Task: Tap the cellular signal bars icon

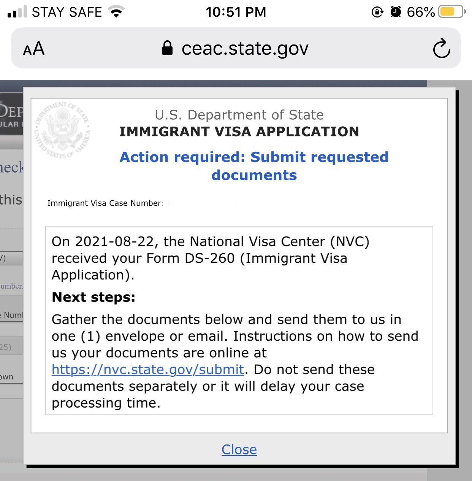Action: tap(17, 12)
